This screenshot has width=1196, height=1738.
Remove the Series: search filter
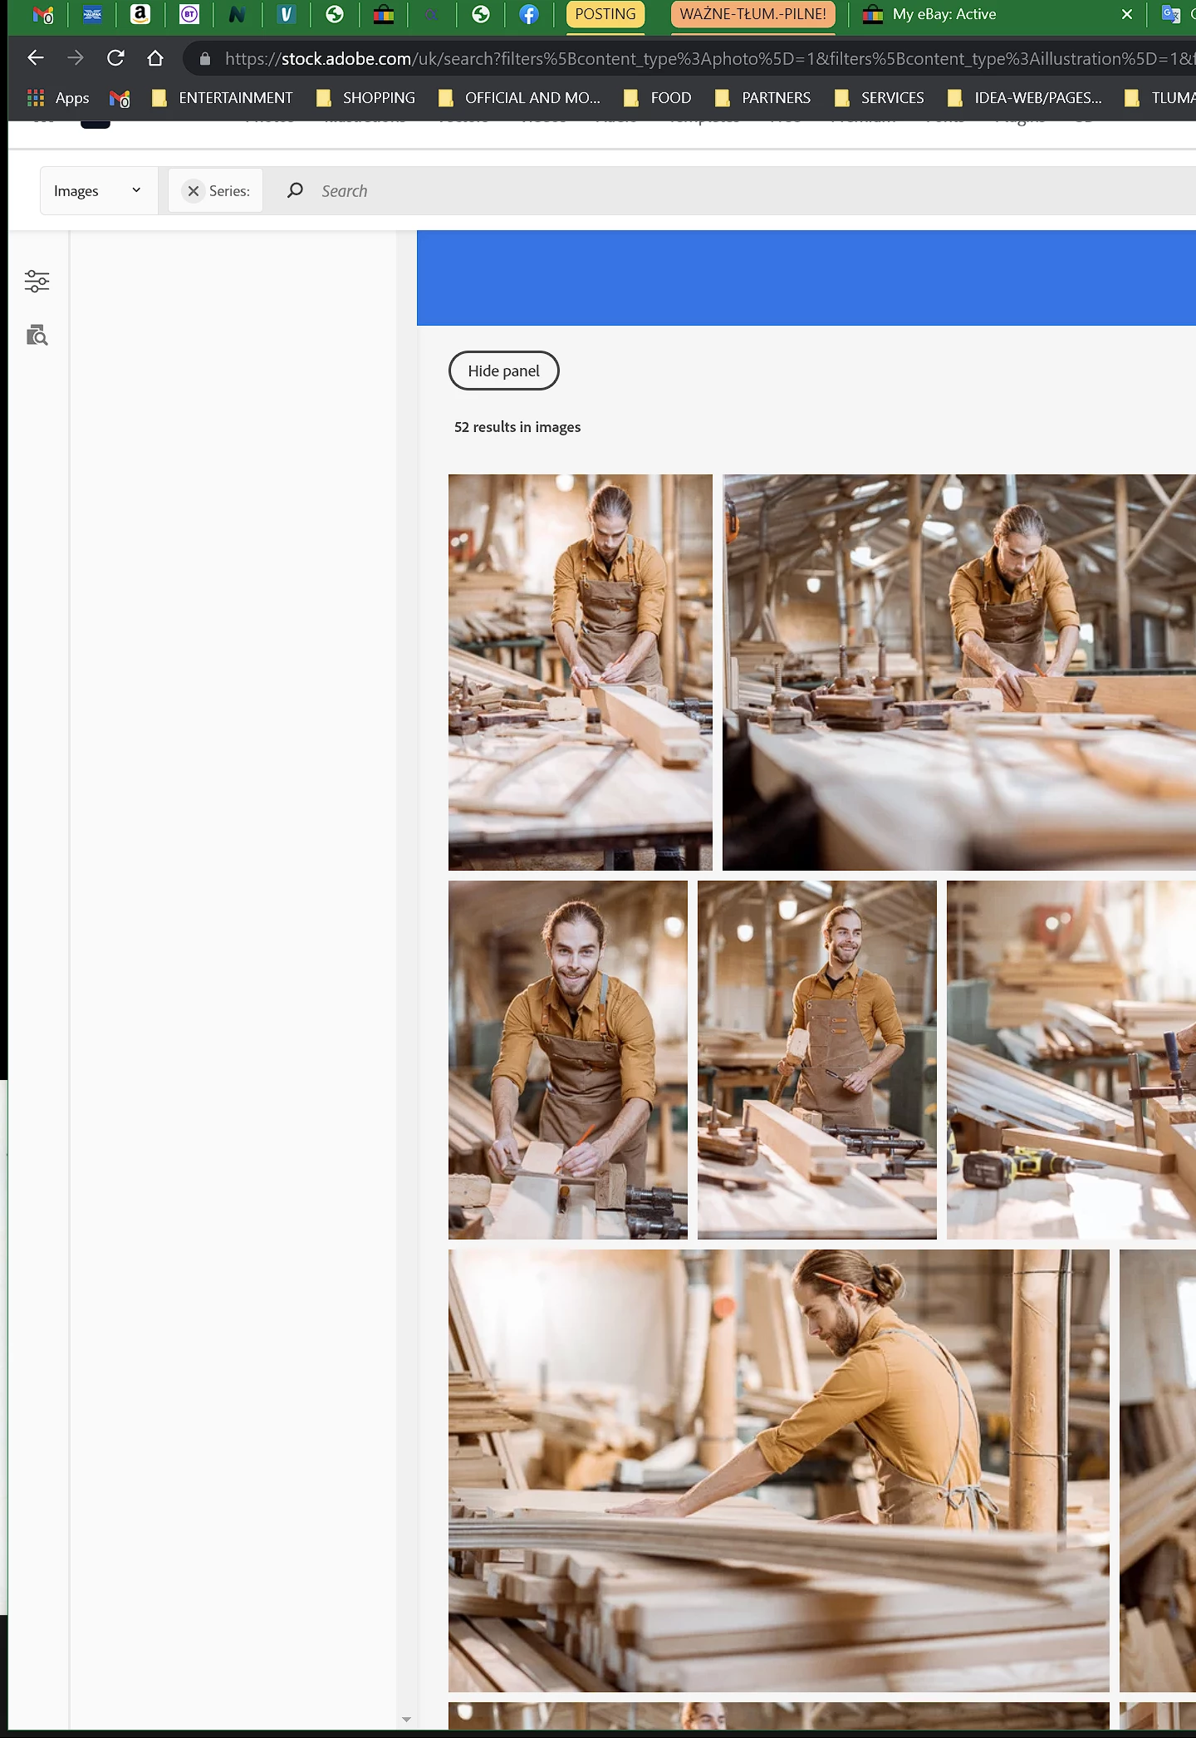[x=194, y=191]
